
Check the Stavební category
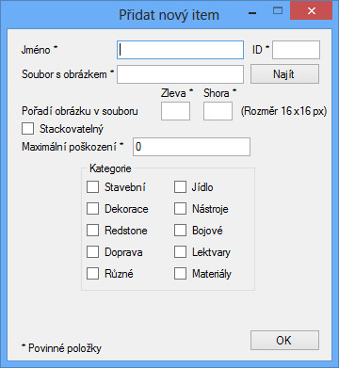pos(92,187)
